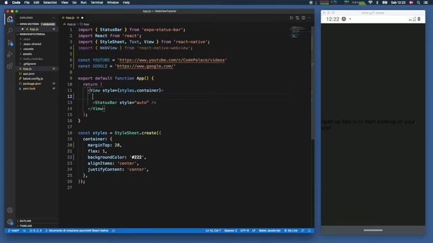433x243 pixels.
Task: Change the Babel JavaScript language mode
Action: (x=269, y=231)
